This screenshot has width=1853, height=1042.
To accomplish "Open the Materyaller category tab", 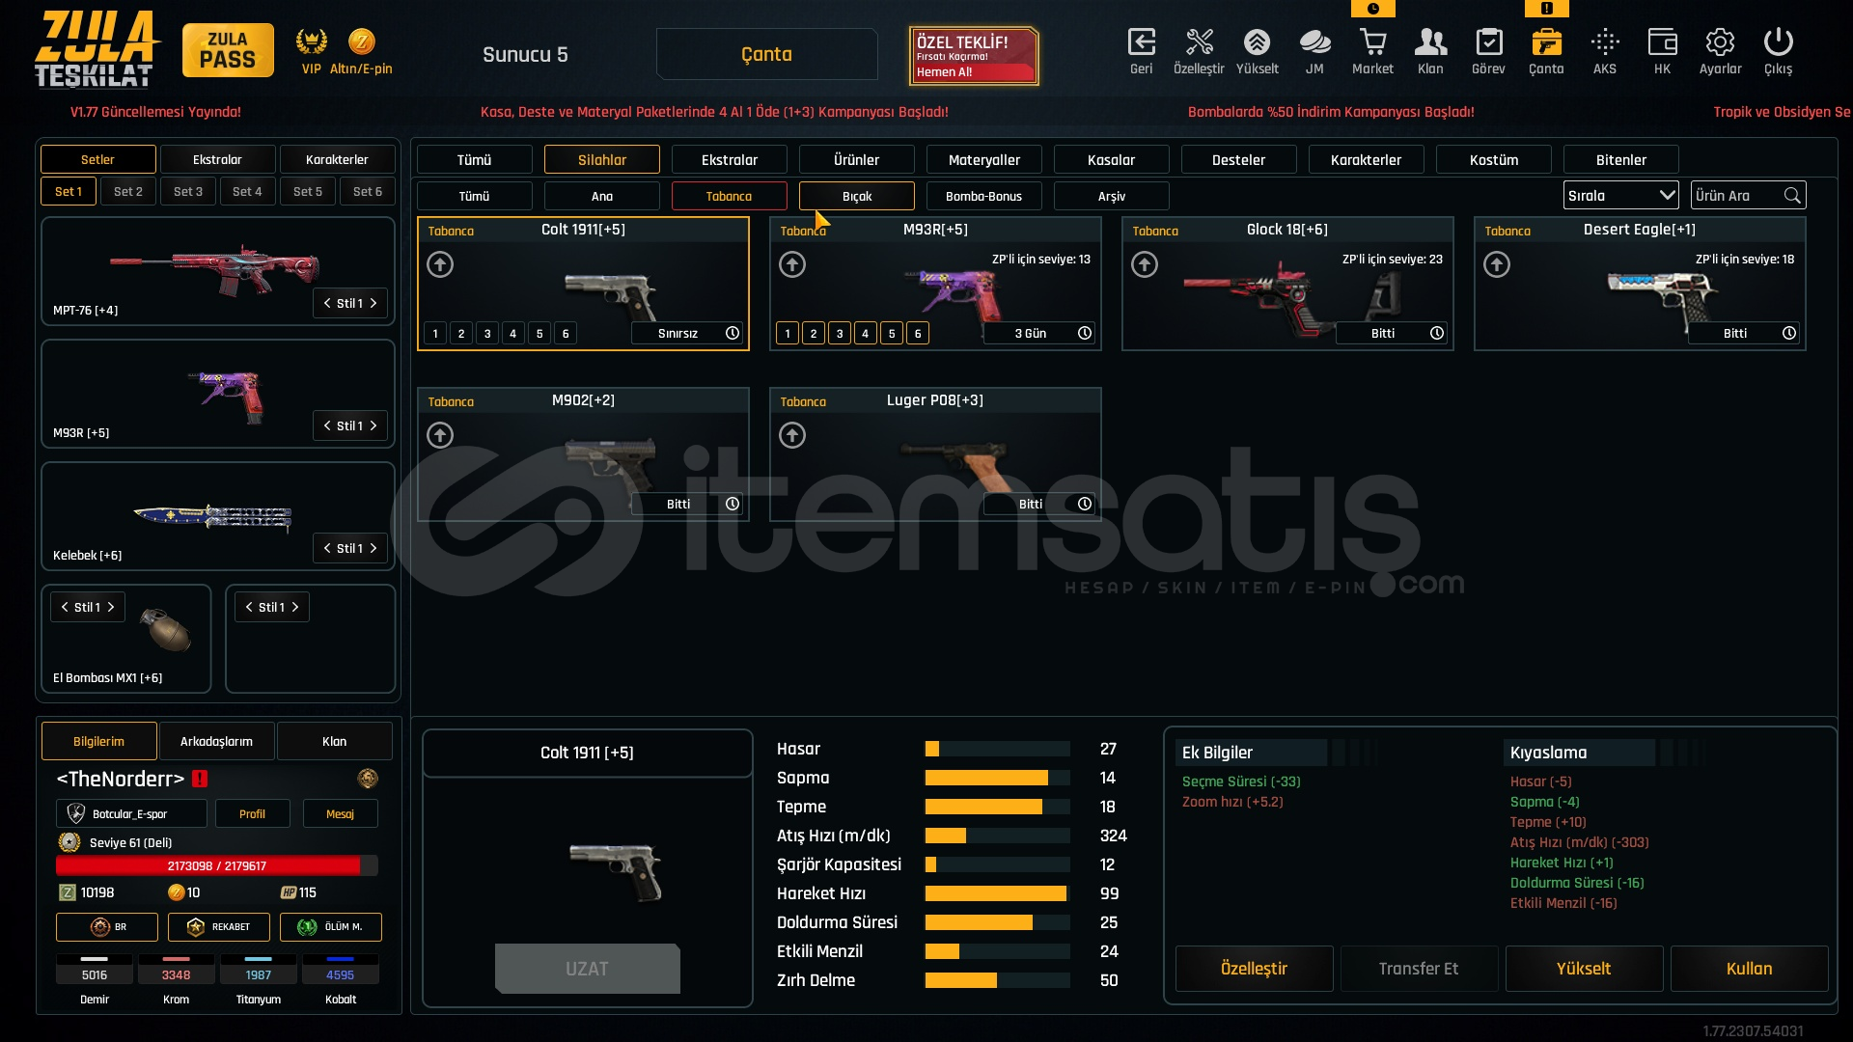I will click(984, 159).
